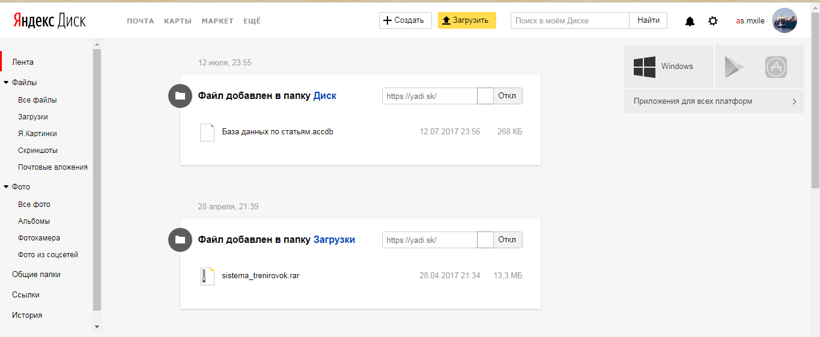Open file База данных по статьям.accdb
Viewport: 820px width, 337px height.
pyautogui.click(x=278, y=132)
